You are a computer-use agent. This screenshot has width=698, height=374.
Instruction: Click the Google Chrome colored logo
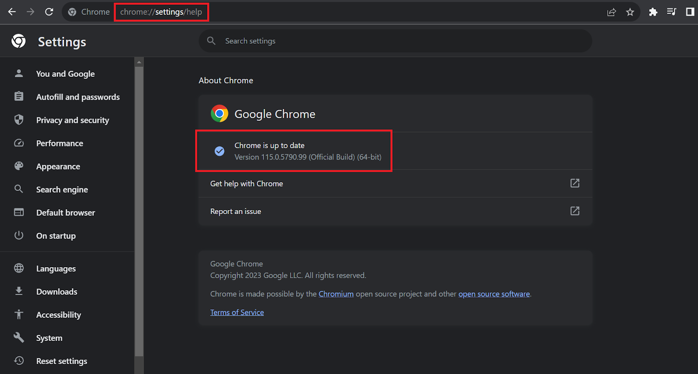(x=219, y=113)
